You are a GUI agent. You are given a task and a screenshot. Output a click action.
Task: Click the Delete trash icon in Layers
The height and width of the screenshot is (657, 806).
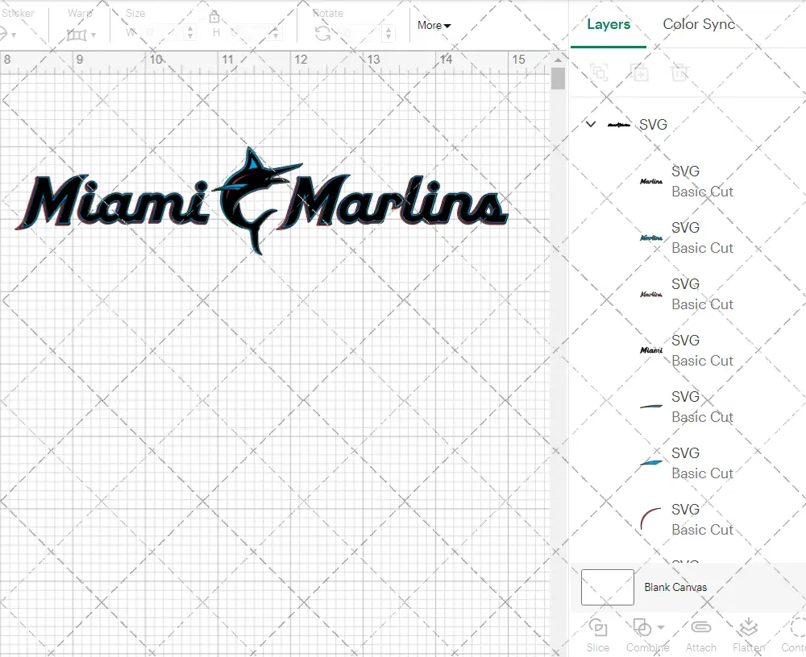pos(680,72)
